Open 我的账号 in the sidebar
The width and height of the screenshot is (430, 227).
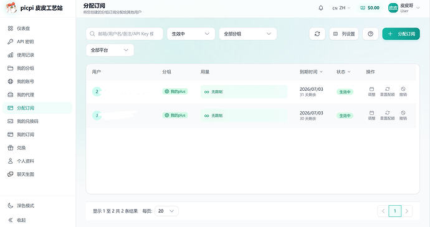[37, 81]
